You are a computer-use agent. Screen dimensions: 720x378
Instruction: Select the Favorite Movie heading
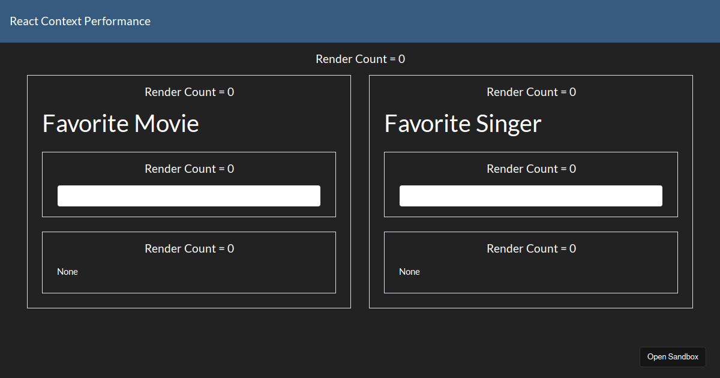(x=120, y=124)
